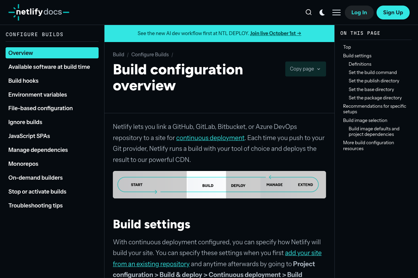Click Build in the breadcrumb
This screenshot has height=278, width=418.
point(118,55)
